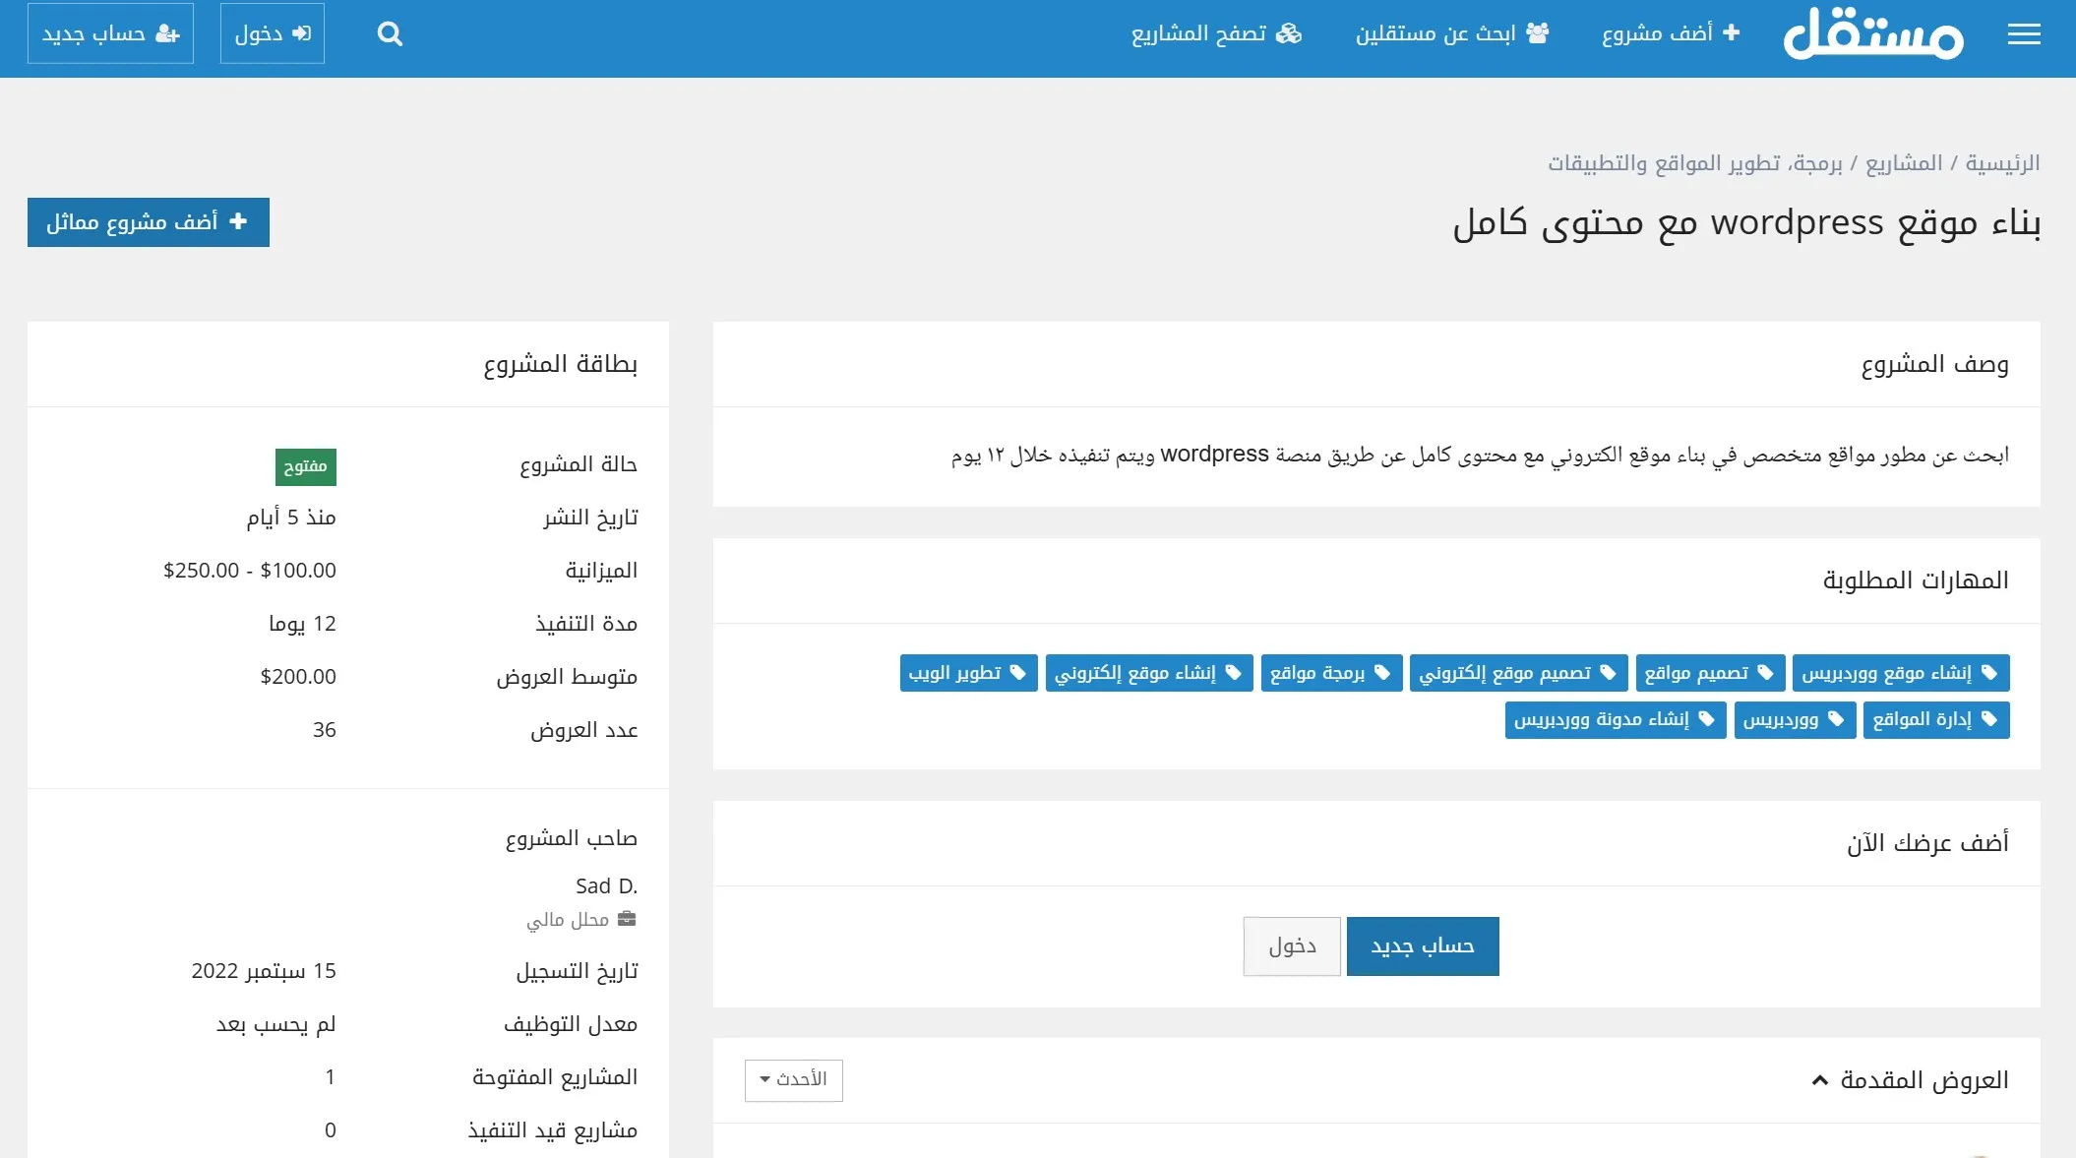This screenshot has width=2076, height=1158.
Task: Select the 'تطوير الويب' skill tag
Action: pyautogui.click(x=968, y=673)
